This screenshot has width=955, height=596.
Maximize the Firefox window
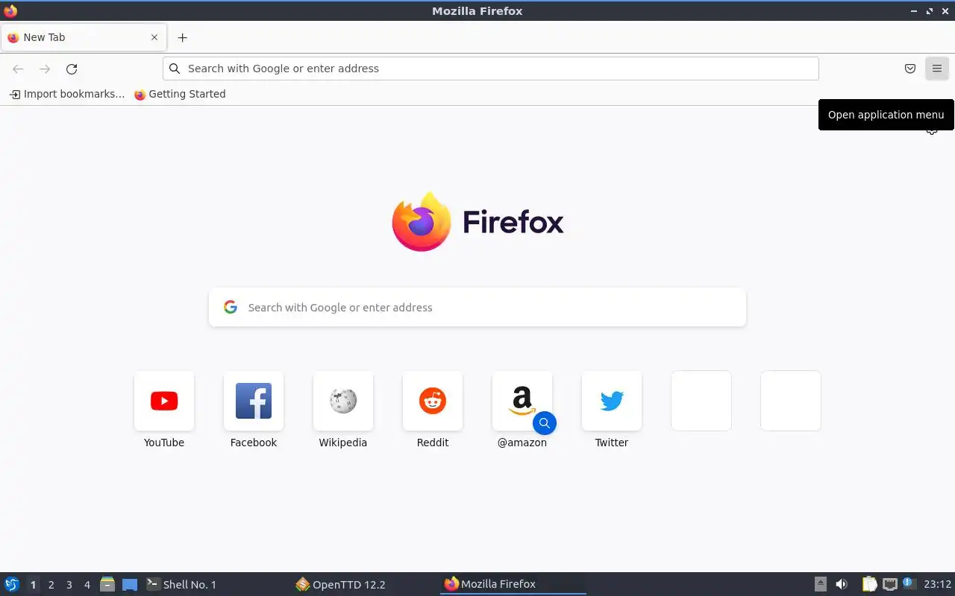click(x=930, y=11)
